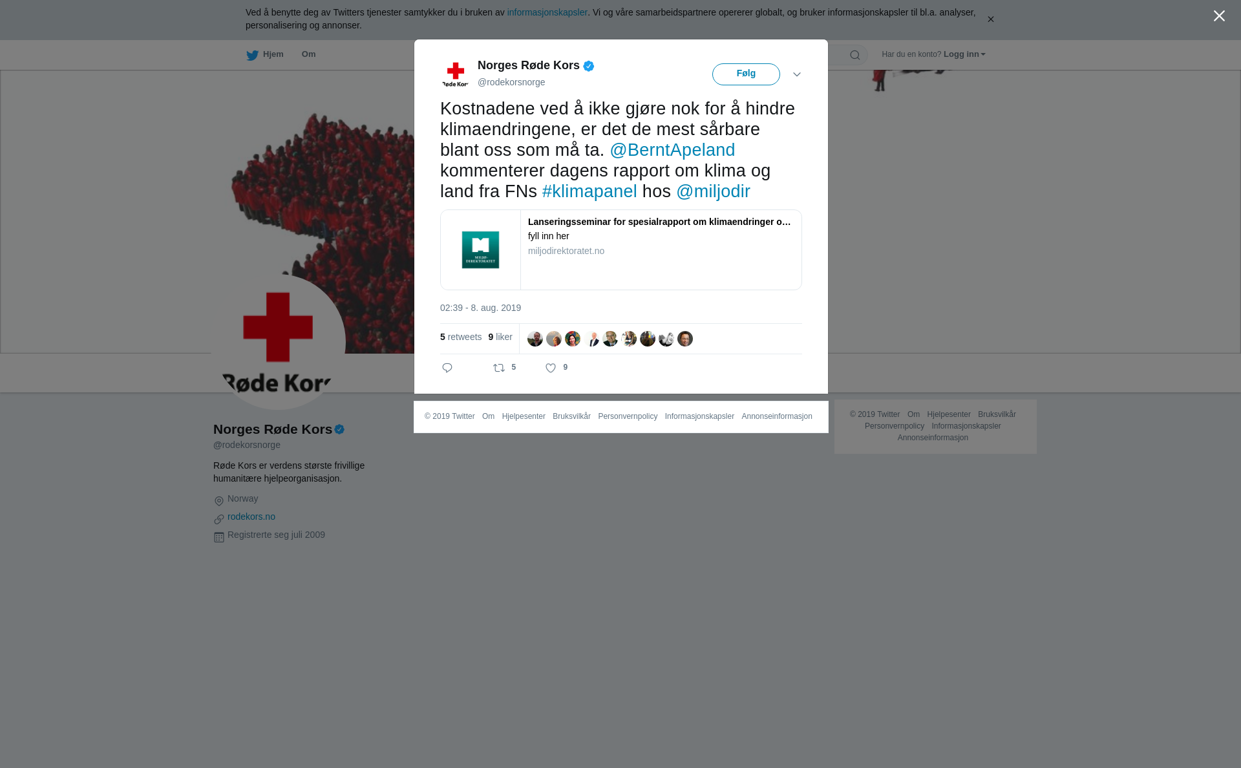The width and height of the screenshot is (1241, 768).
Task: Click the Følg button
Action: (746, 74)
